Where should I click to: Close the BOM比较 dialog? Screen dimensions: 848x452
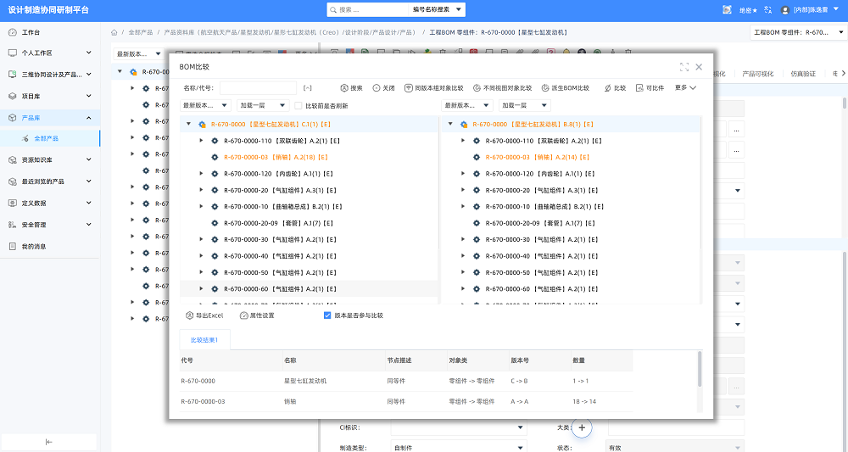(x=699, y=67)
